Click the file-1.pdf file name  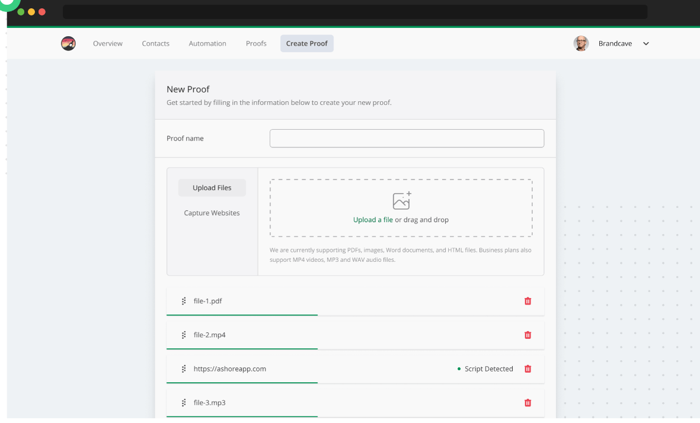[207, 301]
